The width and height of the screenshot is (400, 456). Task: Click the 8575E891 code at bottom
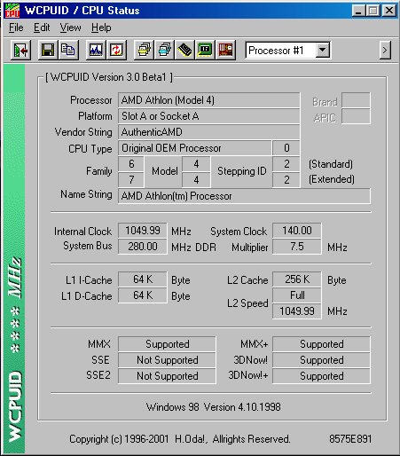click(350, 439)
